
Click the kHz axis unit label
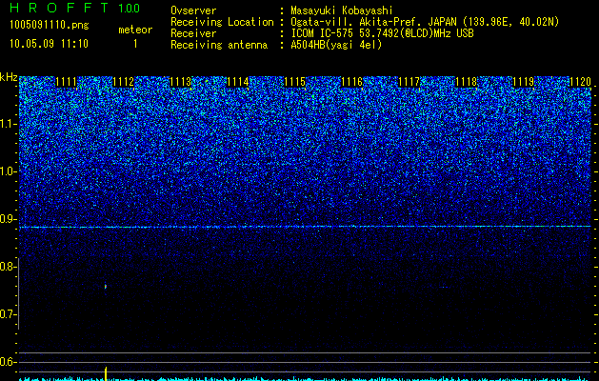coord(9,77)
